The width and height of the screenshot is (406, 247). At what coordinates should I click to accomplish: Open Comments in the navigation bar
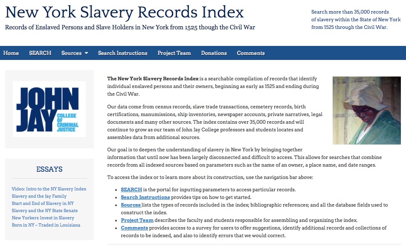click(251, 53)
